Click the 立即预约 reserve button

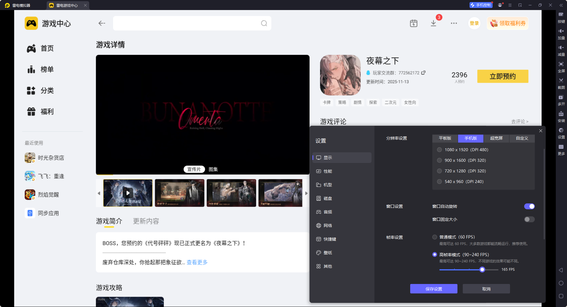pos(502,76)
